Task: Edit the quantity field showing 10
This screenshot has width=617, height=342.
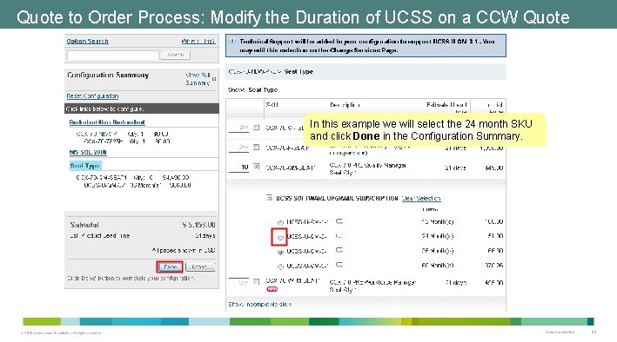Action: point(238,168)
